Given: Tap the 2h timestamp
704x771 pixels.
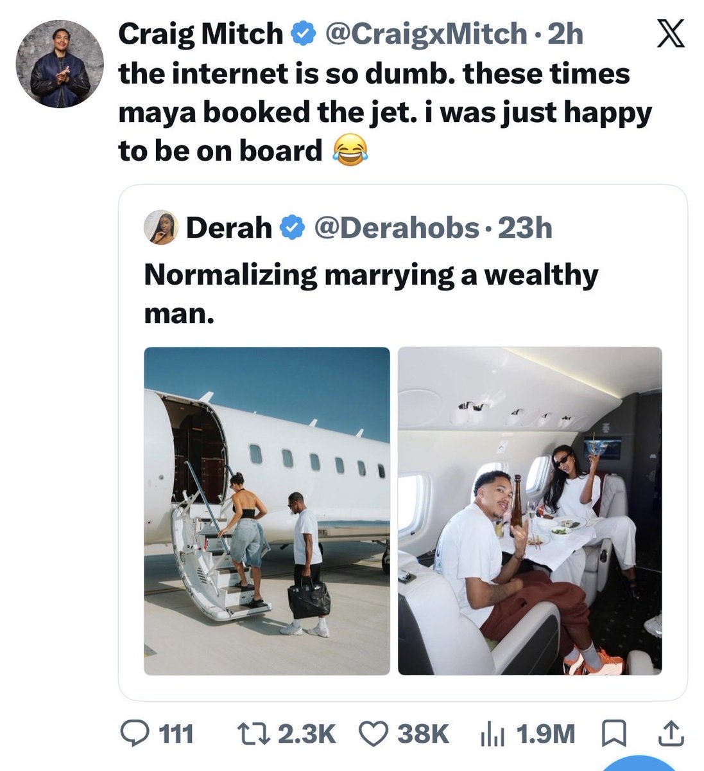Looking at the screenshot, I should click(565, 34).
